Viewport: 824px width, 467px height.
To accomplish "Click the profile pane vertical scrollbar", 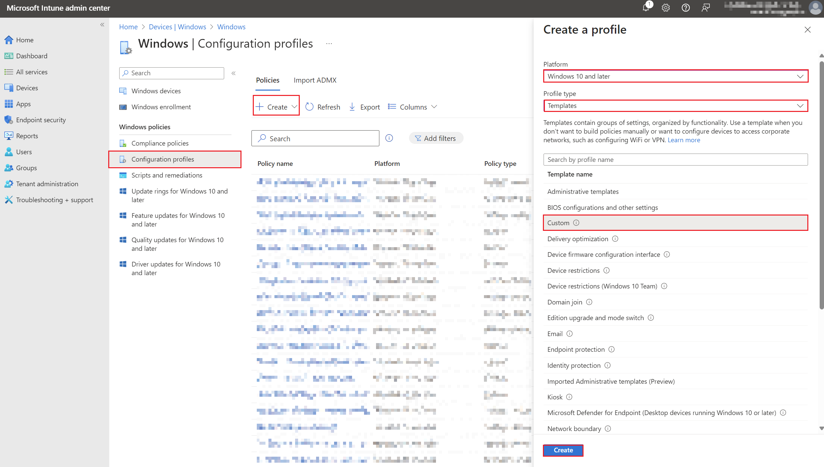I will [821, 186].
